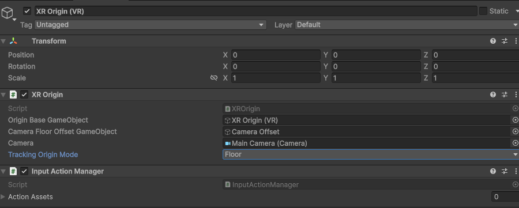The height and width of the screenshot is (208, 519).
Task: Open object picker for Origin Base GameObject
Action: point(515,120)
